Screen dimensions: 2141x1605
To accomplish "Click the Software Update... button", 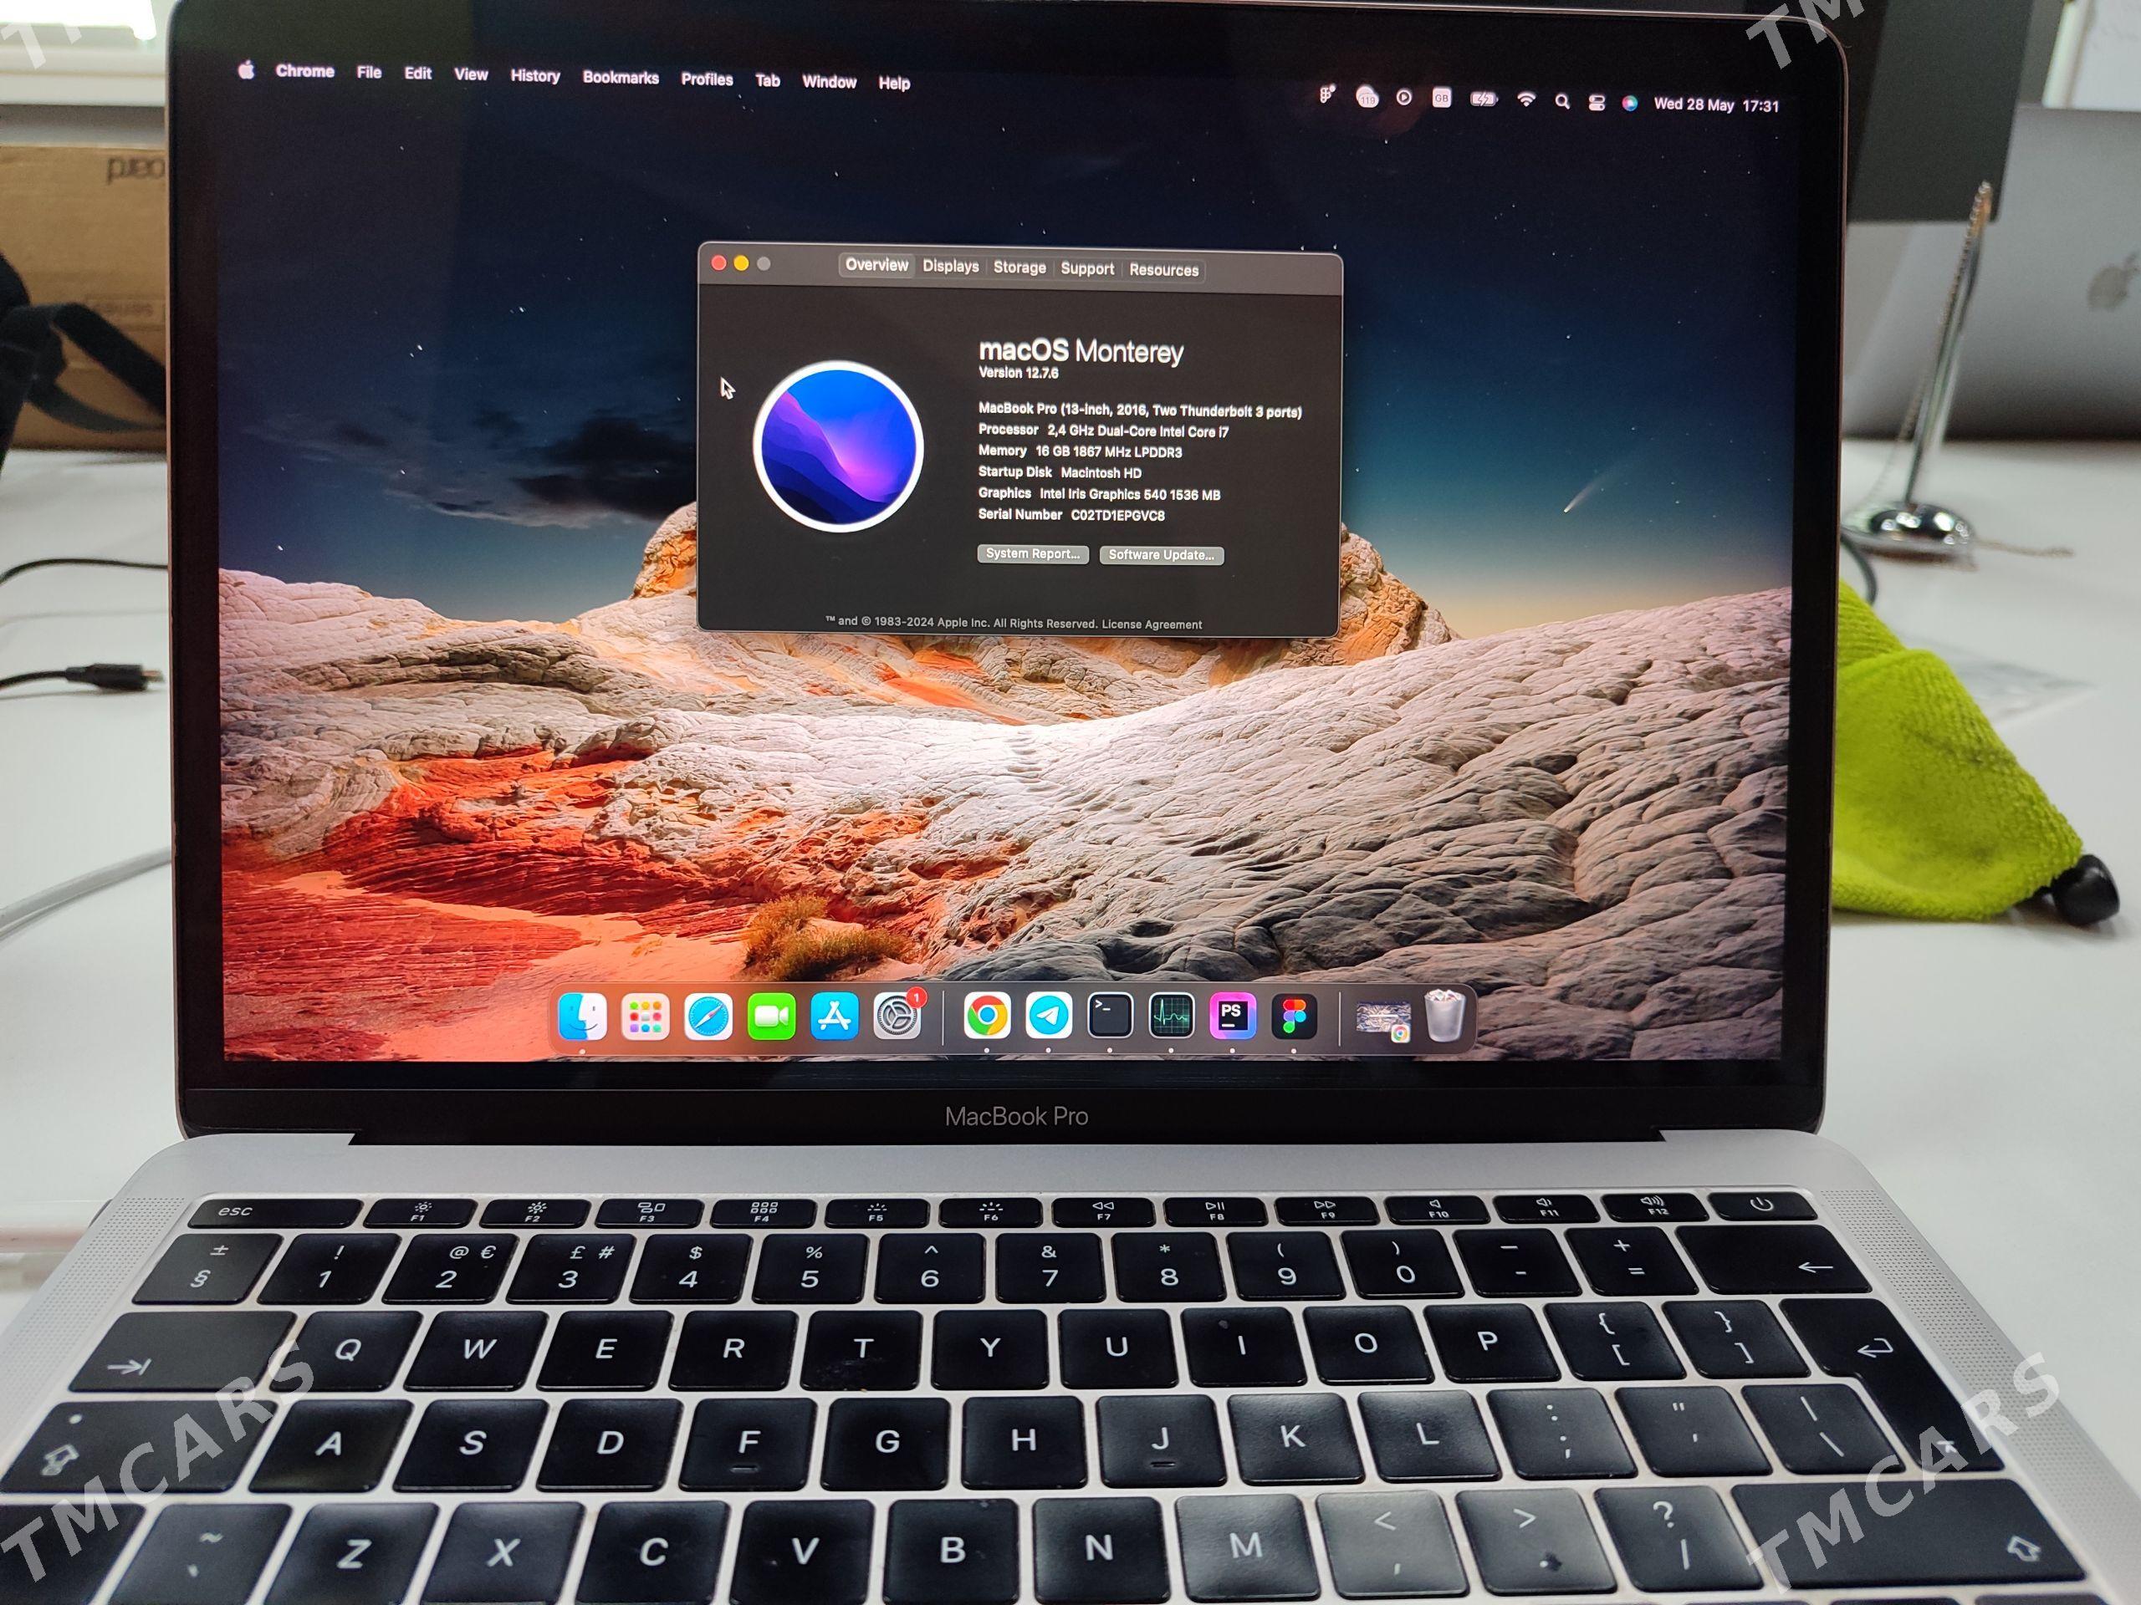I will (1161, 554).
